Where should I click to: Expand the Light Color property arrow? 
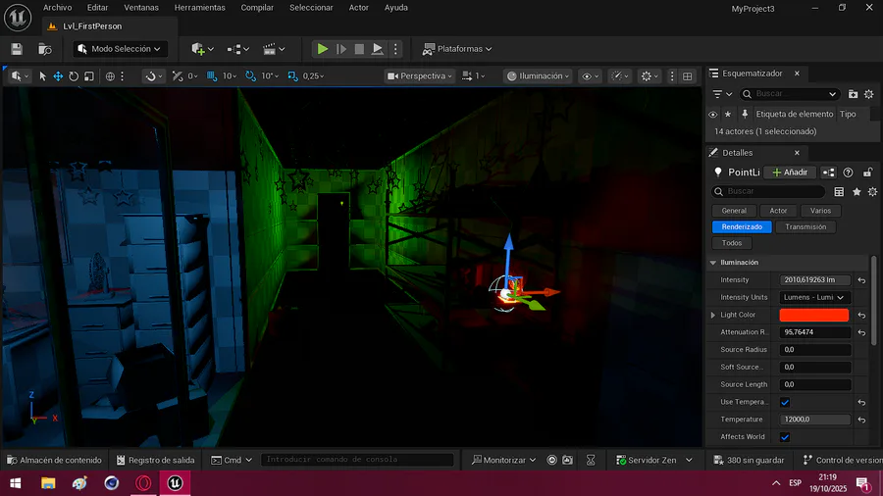(713, 315)
